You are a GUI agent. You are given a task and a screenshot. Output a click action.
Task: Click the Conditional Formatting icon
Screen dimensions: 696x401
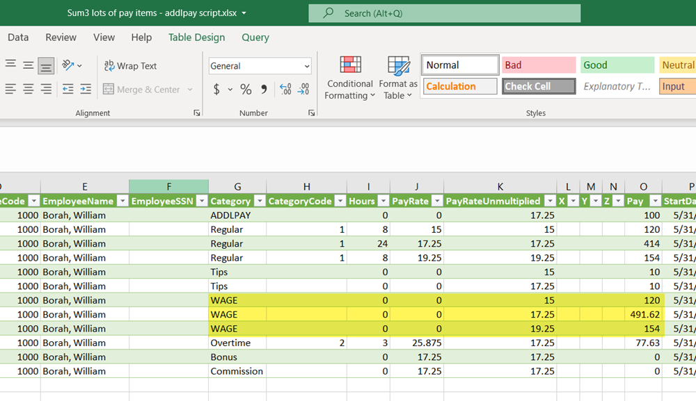tap(350, 65)
